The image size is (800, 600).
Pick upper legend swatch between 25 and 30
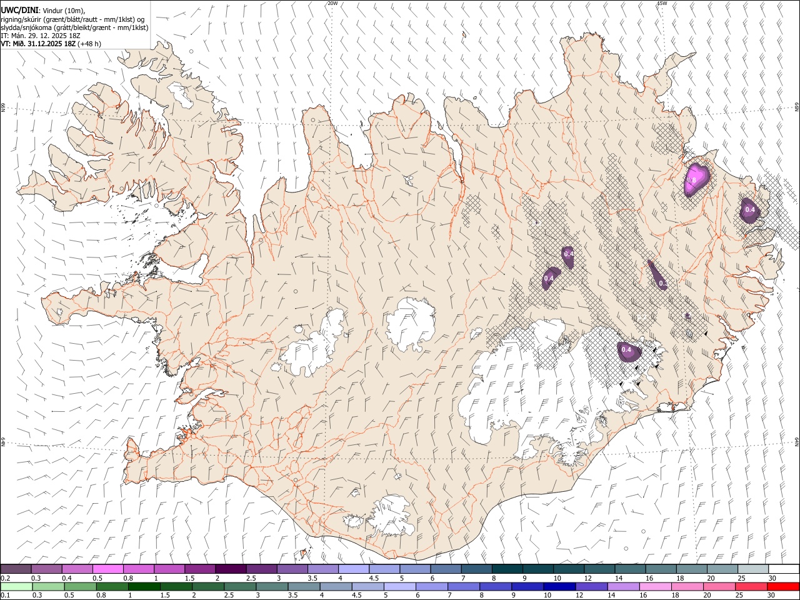point(752,569)
